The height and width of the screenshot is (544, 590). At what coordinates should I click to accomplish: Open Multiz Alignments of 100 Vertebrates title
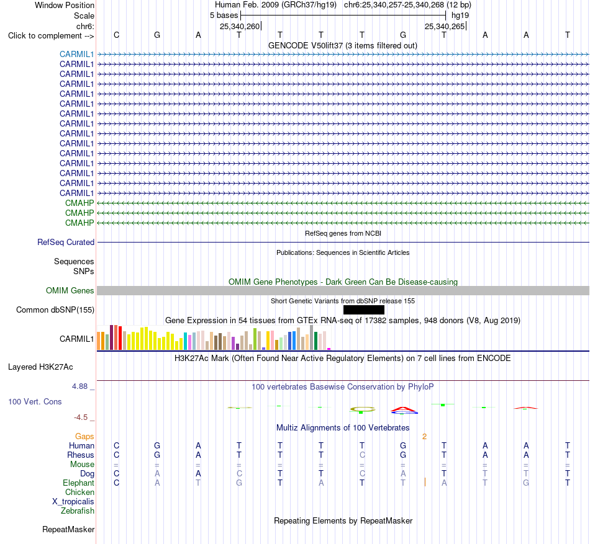point(343,427)
